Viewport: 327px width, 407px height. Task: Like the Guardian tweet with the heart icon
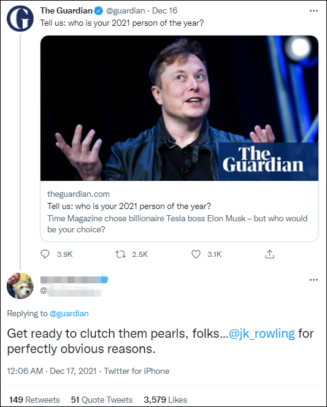point(196,254)
